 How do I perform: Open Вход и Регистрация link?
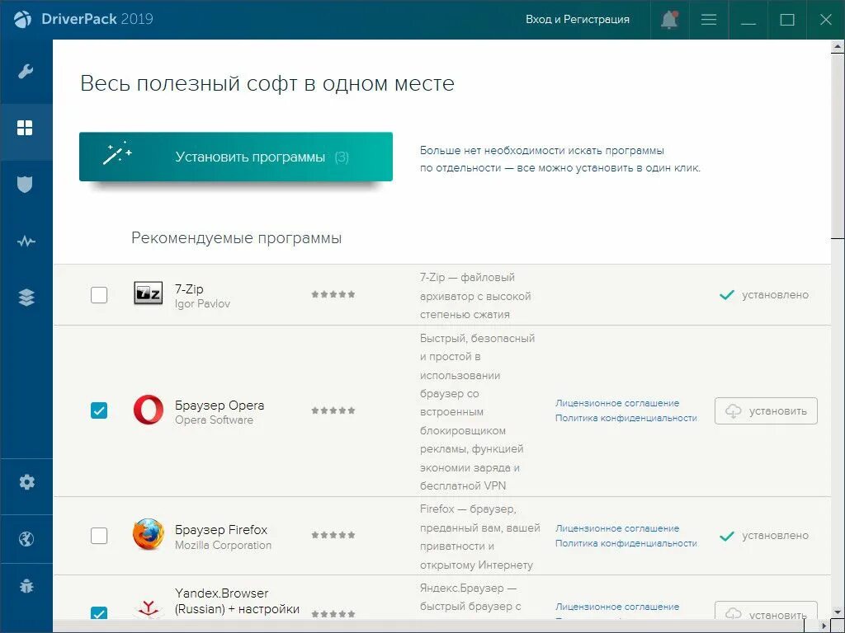tap(577, 20)
